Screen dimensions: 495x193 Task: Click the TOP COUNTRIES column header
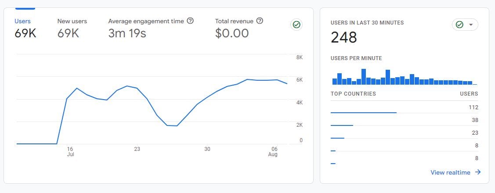click(353, 94)
